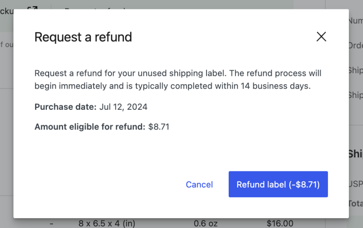The image size is (363, 228).
Task: Click the dash cell in bottom row
Action: pyautogui.click(x=51, y=223)
